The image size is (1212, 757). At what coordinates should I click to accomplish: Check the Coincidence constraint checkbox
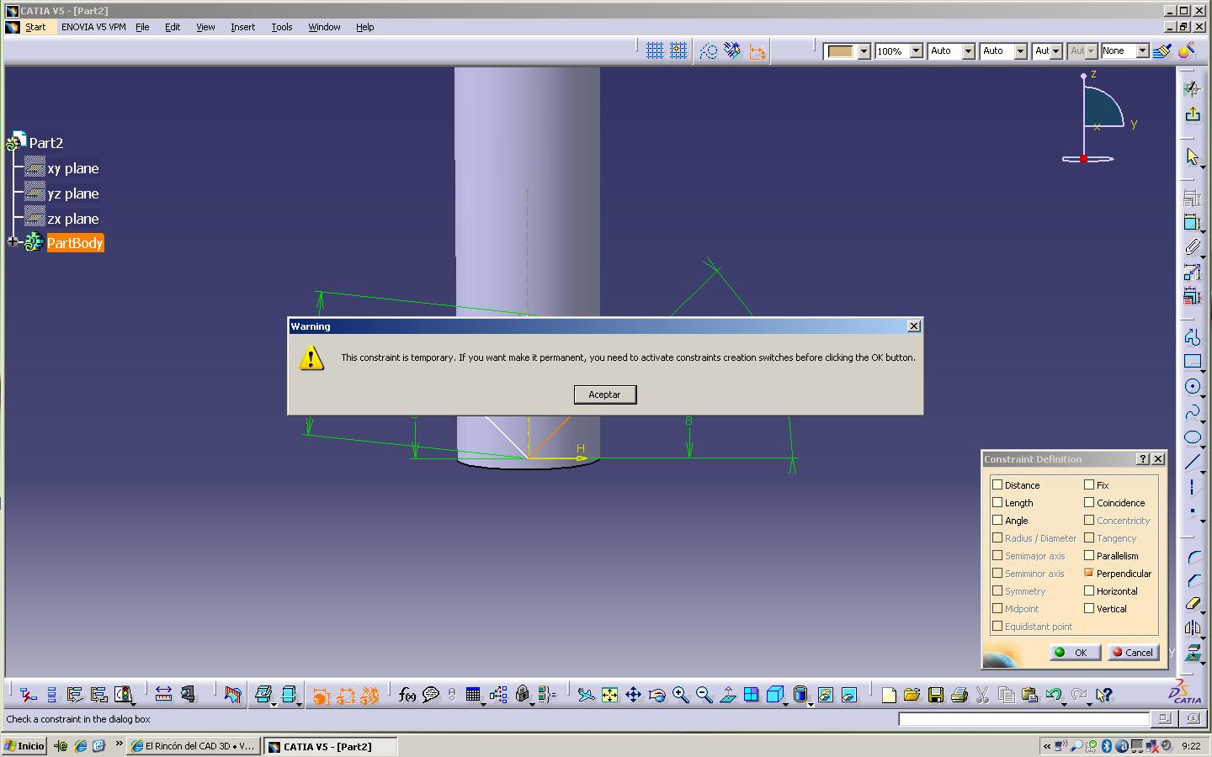[x=1089, y=502]
